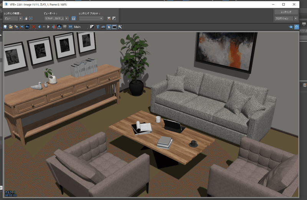The image size is (307, 200).
Task: Click the save image icon
Action: [x=5, y=27]
